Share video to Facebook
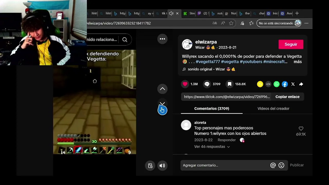The image size is (329, 185). pos(285,84)
